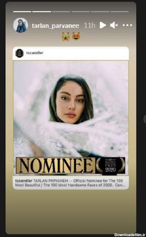The height and width of the screenshot is (237, 146).
Task: Jump to the last story progress segment
Action: click(x=120, y=12)
